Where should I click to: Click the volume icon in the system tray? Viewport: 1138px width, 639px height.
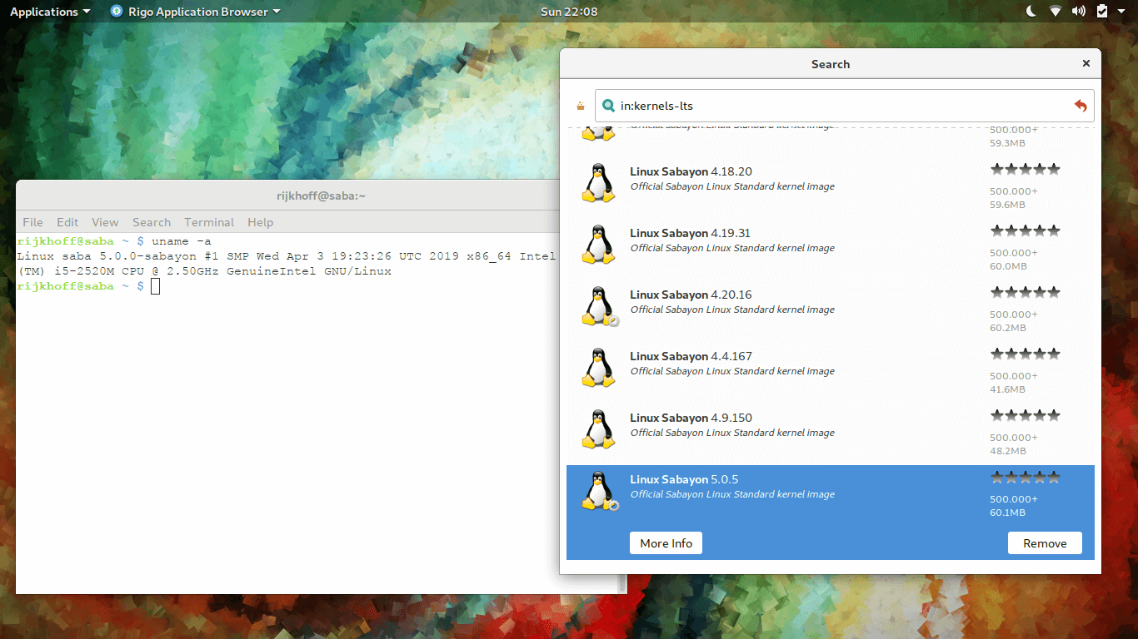coord(1079,11)
